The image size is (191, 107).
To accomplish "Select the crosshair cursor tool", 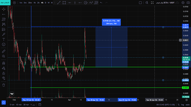I will point(4,9).
